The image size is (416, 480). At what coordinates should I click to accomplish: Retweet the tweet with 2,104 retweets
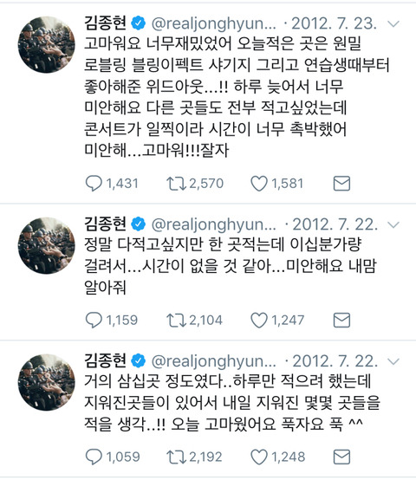176,321
